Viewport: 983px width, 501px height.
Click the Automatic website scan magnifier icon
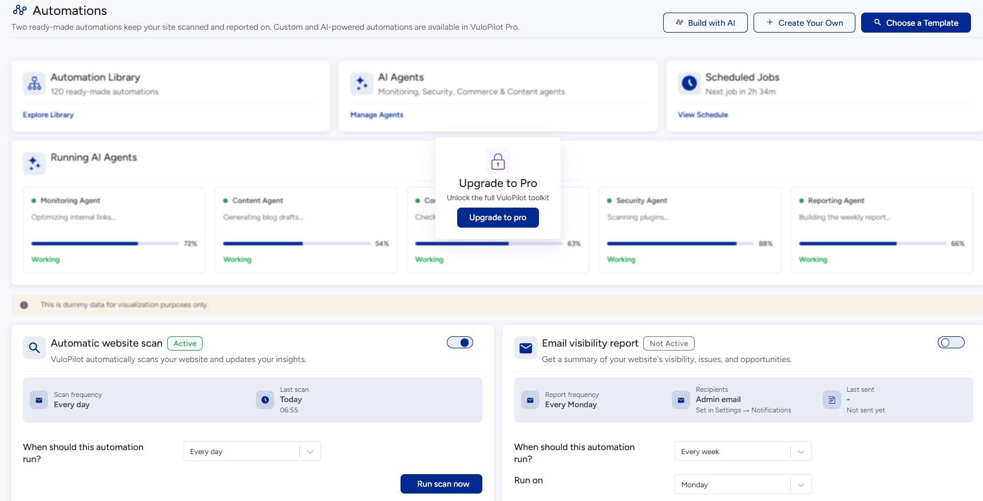coord(34,348)
